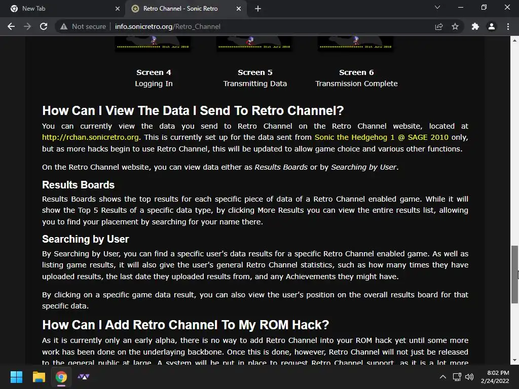Open Sonic the Hedgehog 1 @ SAGE 2010 link
Screen dimensions: 519x389
point(381,137)
